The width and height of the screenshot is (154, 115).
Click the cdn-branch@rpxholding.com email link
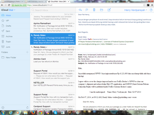89,44
